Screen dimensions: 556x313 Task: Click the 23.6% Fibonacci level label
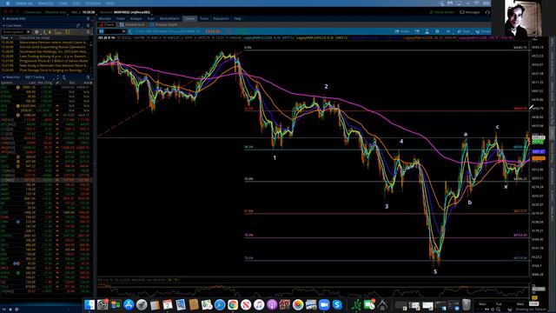(248, 109)
